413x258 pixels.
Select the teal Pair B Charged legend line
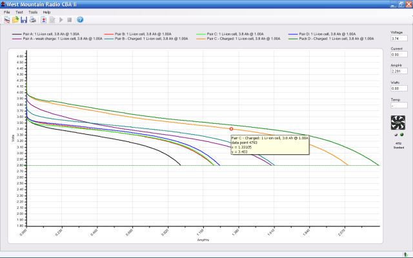pos(109,39)
